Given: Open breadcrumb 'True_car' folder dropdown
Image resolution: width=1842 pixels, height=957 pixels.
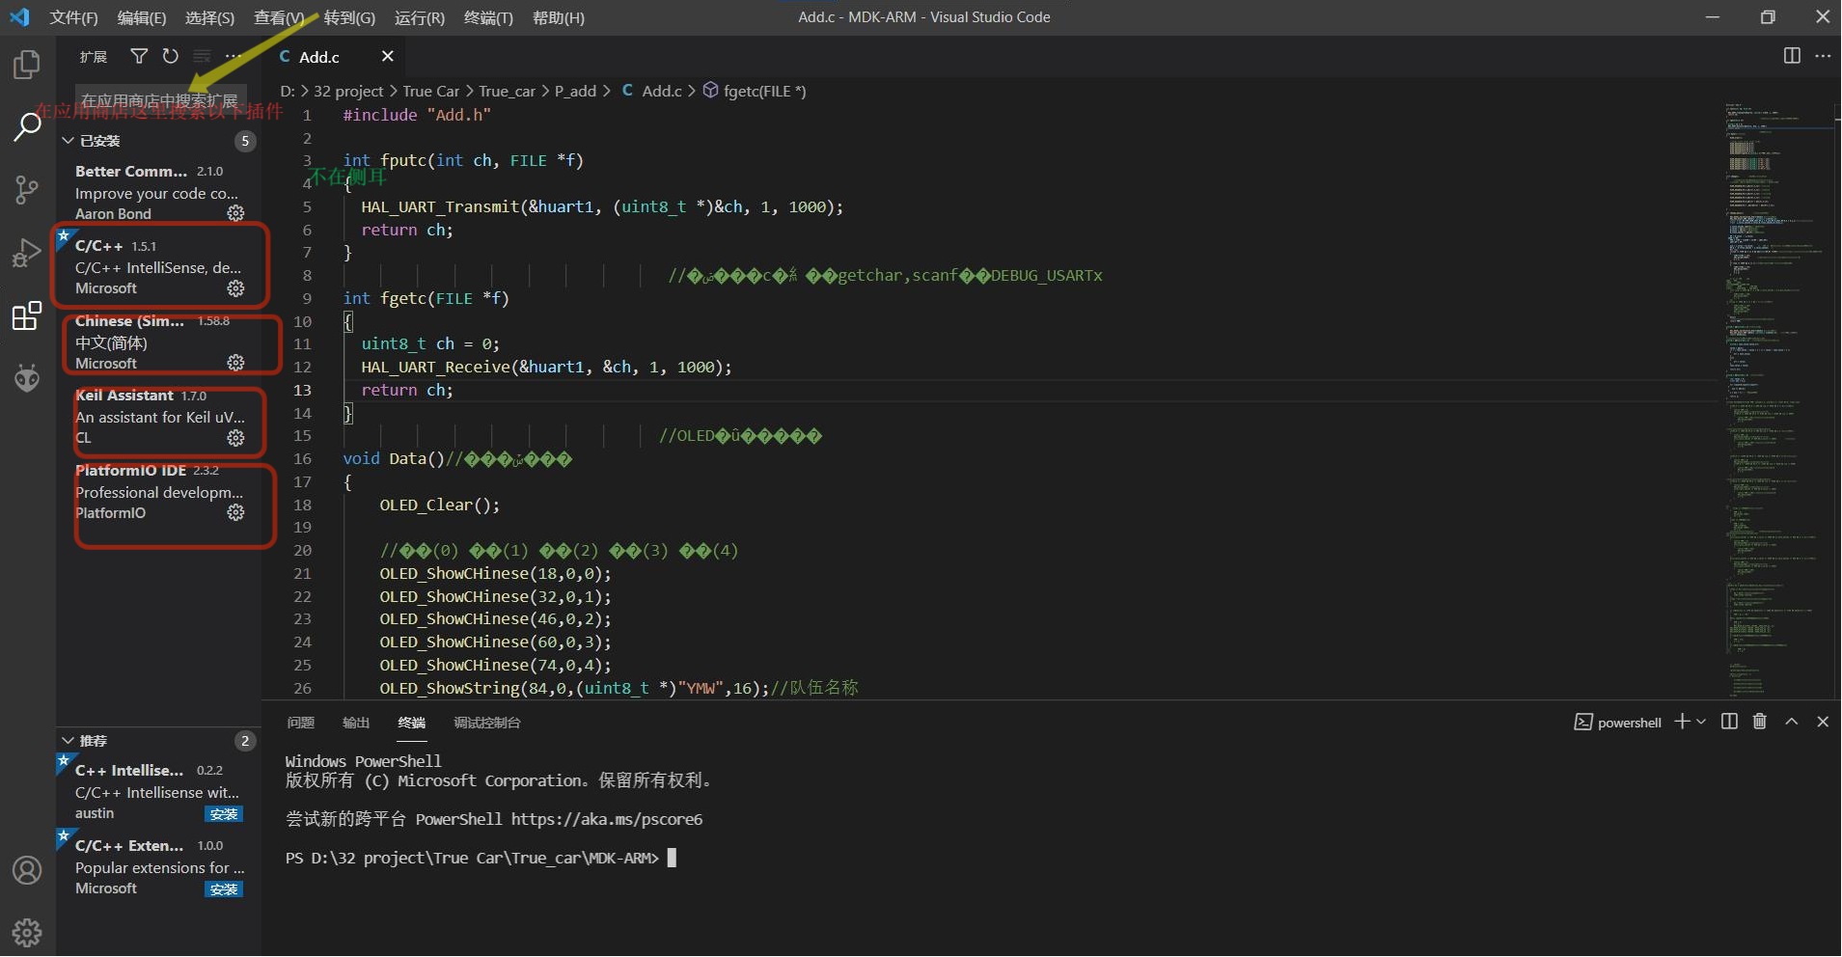Looking at the screenshot, I should point(507,91).
